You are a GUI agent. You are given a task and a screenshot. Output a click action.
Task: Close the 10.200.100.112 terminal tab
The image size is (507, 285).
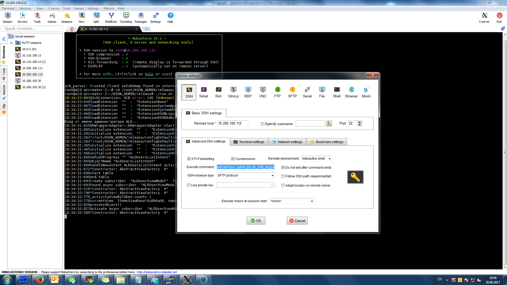(136, 29)
